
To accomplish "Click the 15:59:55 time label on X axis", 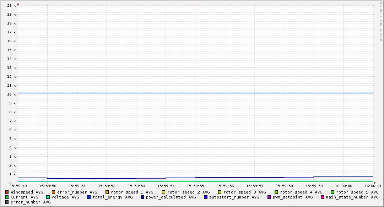I will click(x=195, y=186).
